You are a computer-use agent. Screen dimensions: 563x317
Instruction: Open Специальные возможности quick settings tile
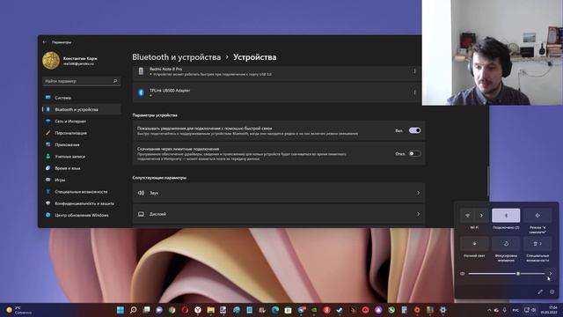[x=537, y=244]
